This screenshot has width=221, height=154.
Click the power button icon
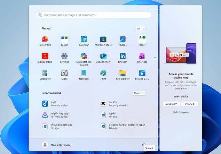[x=144, y=145]
